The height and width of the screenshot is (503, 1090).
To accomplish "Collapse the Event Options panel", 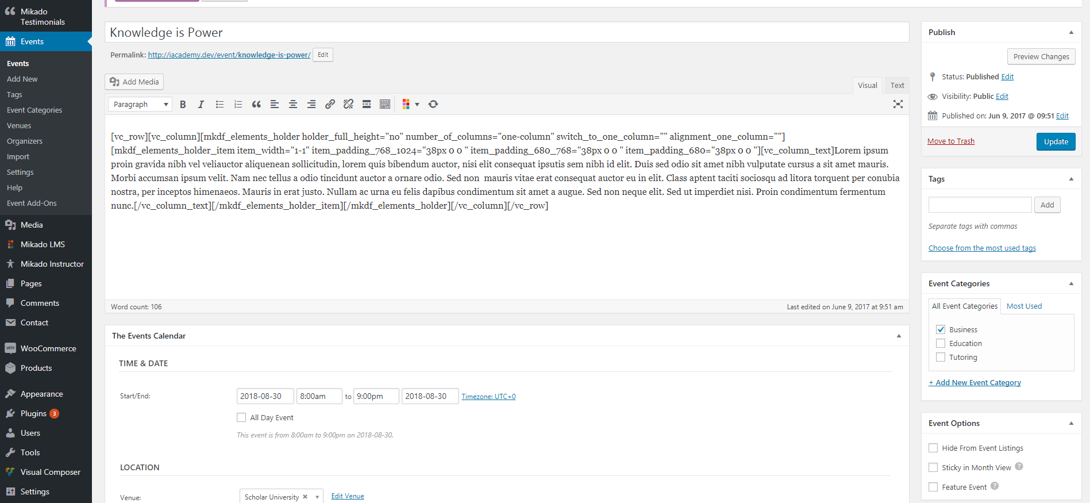I will (1071, 423).
